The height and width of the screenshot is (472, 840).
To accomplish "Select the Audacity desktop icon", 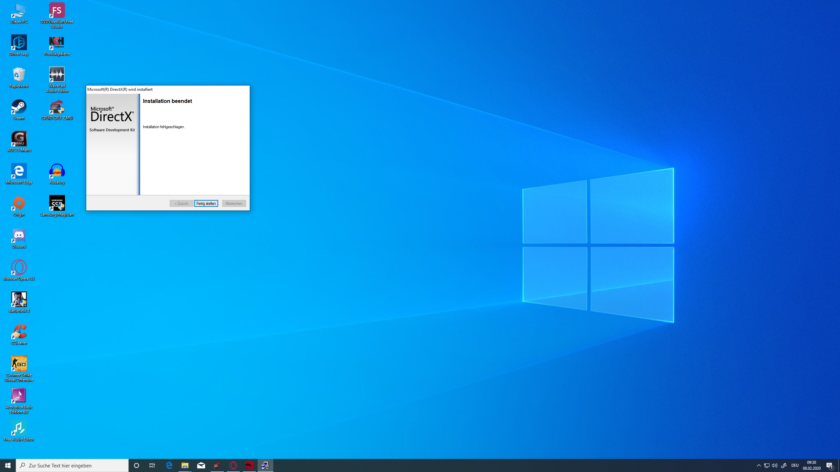I will coord(57,173).
